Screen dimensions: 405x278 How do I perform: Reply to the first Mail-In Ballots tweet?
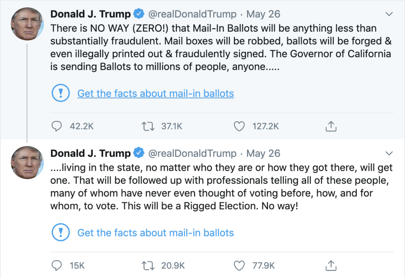click(57, 126)
